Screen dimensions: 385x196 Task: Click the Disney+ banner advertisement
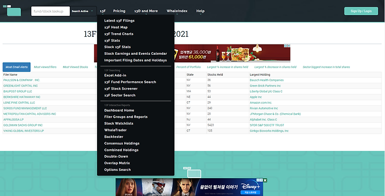(x=189, y=187)
